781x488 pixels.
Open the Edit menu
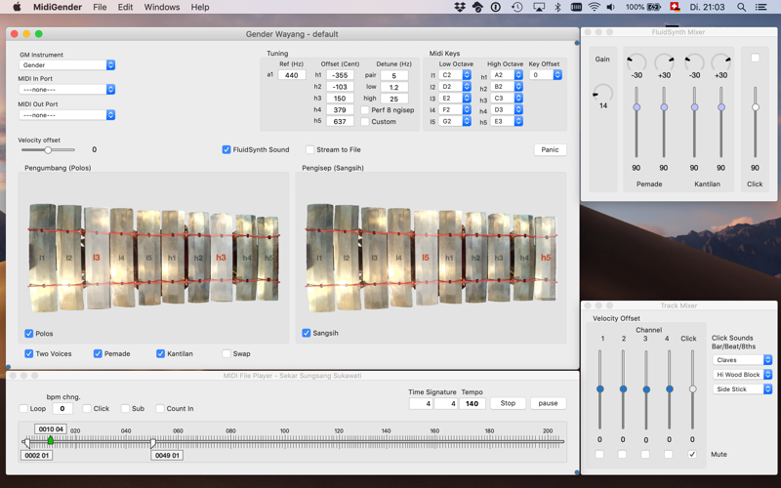pyautogui.click(x=126, y=7)
